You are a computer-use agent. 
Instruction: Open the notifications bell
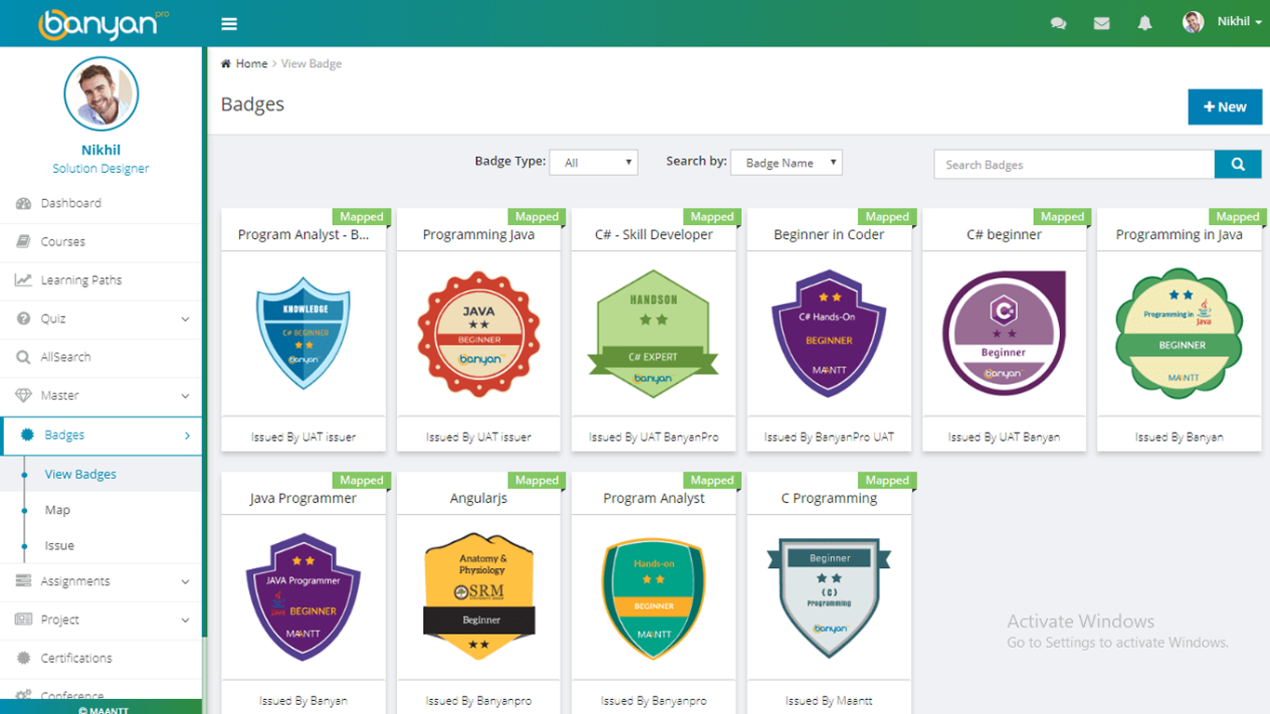click(1144, 23)
